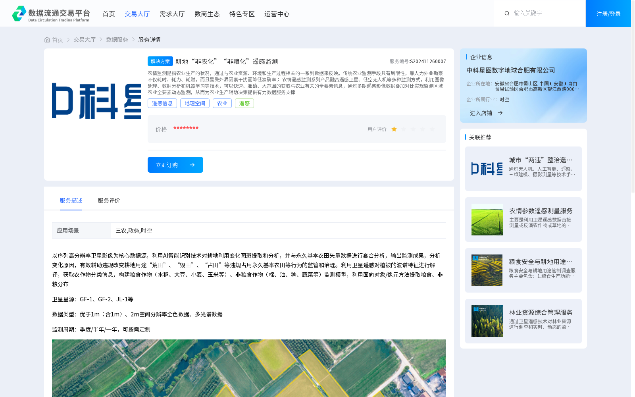This screenshot has height=397, width=635.
Task: Open the 需求大厅 navigation item
Action: [172, 14]
